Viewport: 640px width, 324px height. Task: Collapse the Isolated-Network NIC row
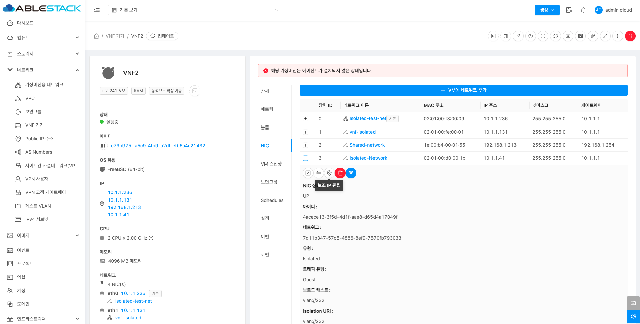point(305,158)
